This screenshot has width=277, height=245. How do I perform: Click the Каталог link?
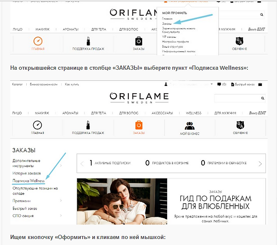point(18,84)
